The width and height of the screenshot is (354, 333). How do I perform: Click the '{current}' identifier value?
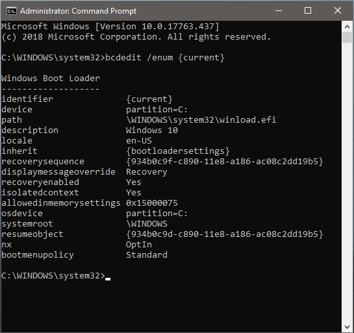click(149, 99)
